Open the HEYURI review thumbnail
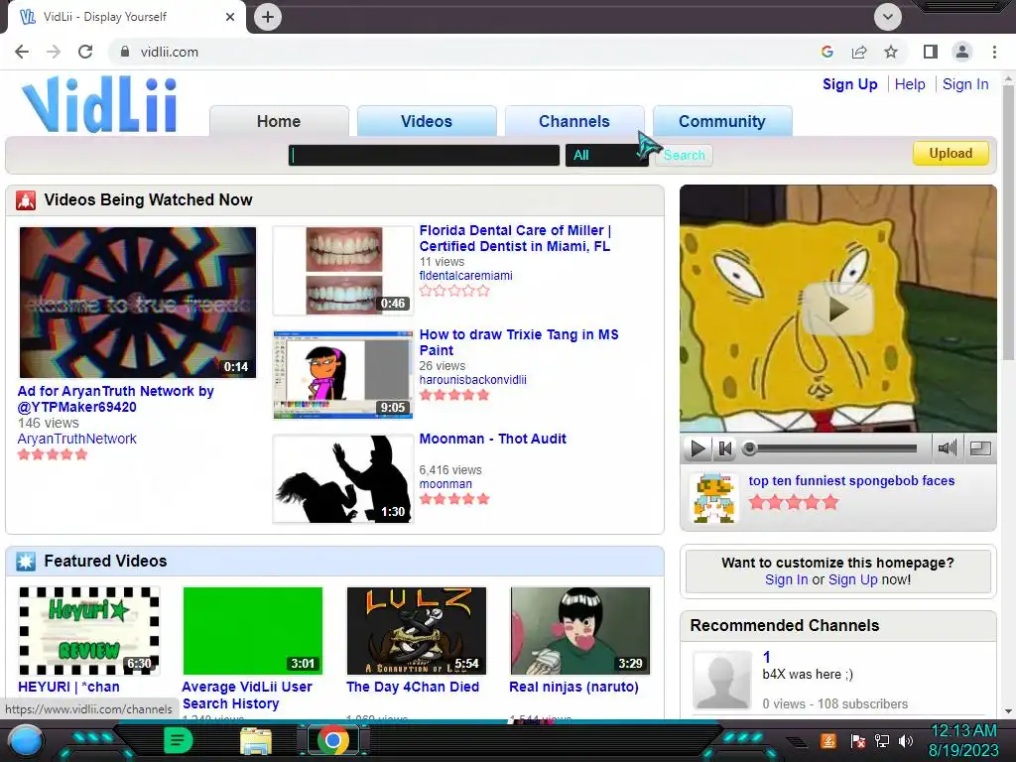 click(x=88, y=631)
